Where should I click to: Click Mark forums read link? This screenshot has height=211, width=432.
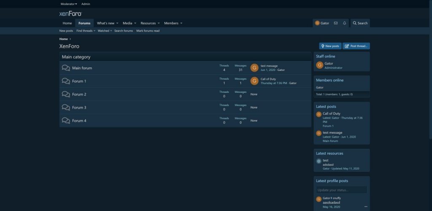(x=148, y=31)
